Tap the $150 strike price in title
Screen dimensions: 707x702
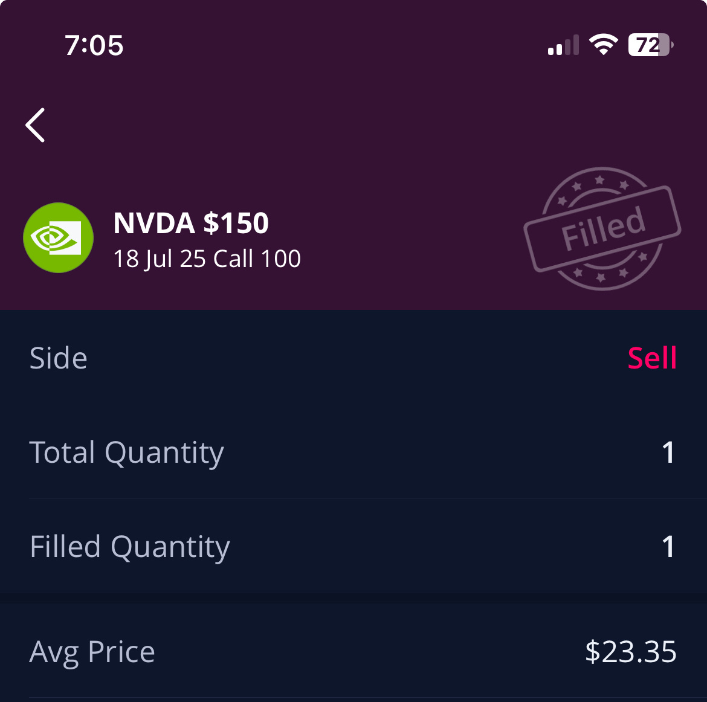[x=236, y=224]
